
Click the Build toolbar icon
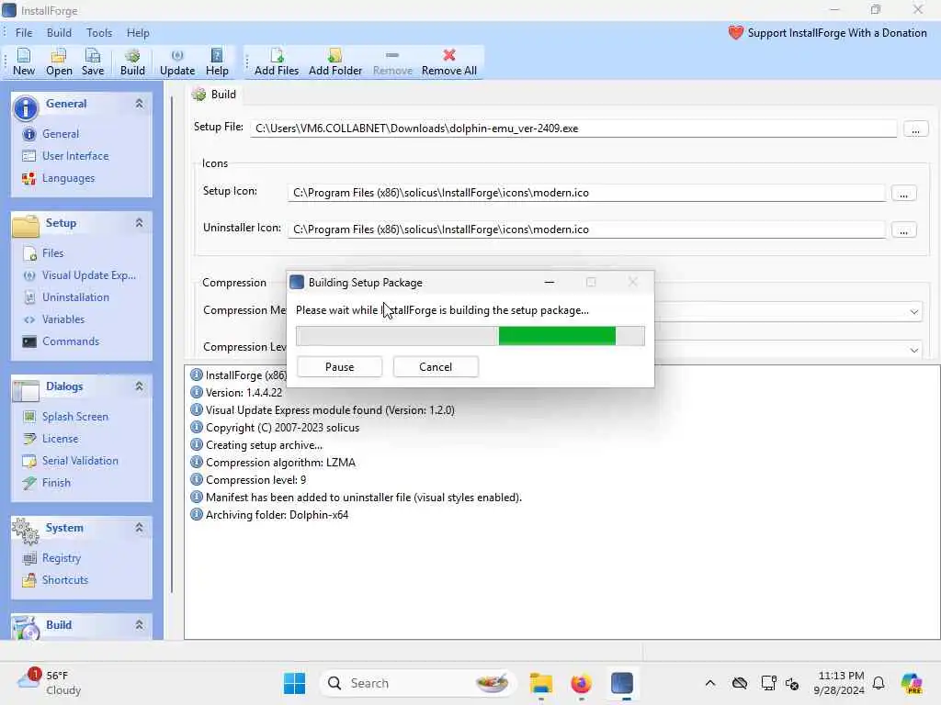pyautogui.click(x=132, y=62)
